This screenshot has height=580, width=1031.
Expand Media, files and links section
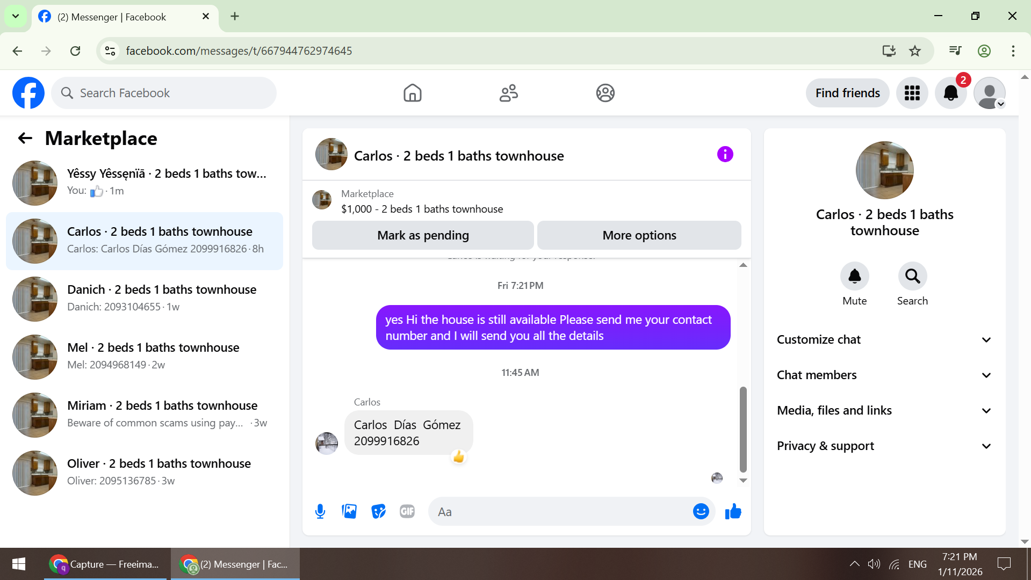[884, 411]
